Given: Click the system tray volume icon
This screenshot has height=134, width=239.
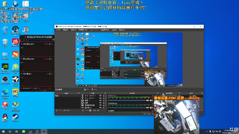Looking at the screenshot, I should coord(217,132).
